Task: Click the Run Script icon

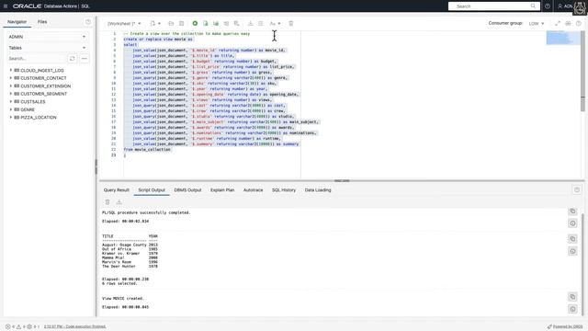Action: pyautogui.click(x=206, y=23)
